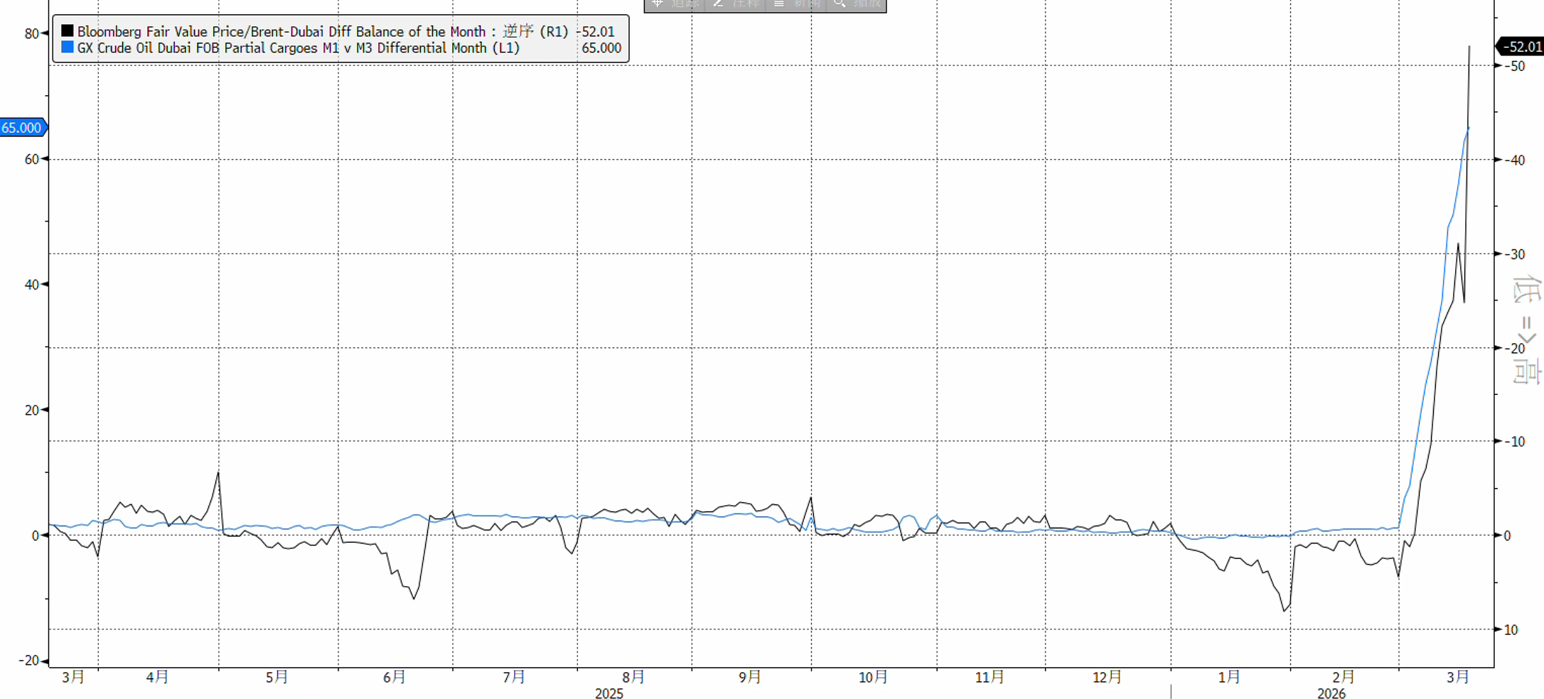The width and height of the screenshot is (1544, 699).
Task: Click the blue Dubai M1 v M3 legend swatch
Action: click(x=68, y=47)
